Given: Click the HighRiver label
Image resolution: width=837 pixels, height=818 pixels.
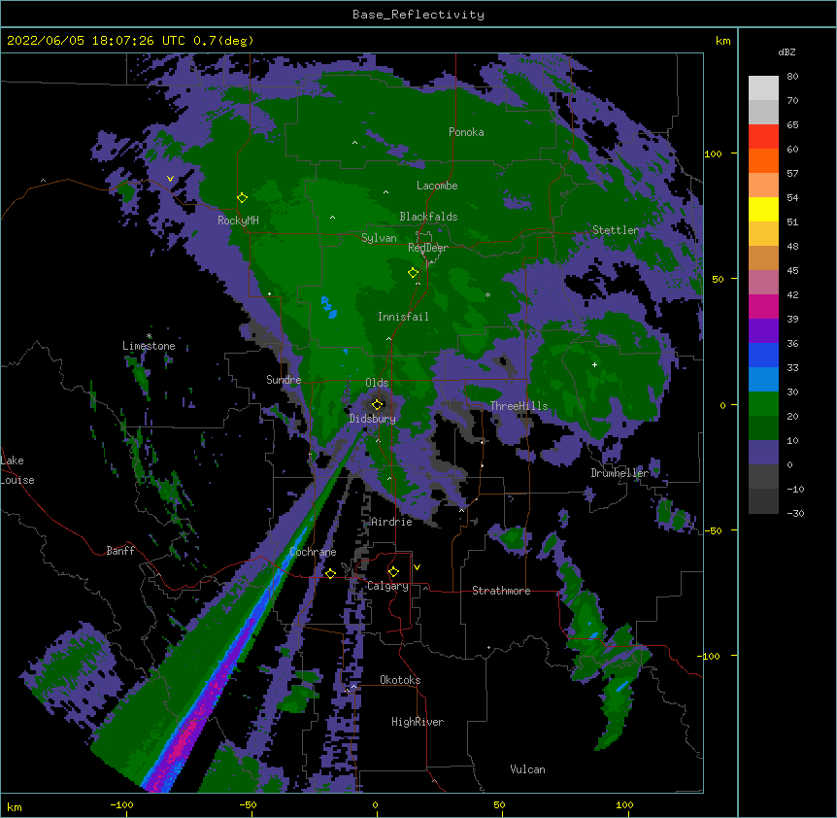Looking at the screenshot, I should coord(418,722).
